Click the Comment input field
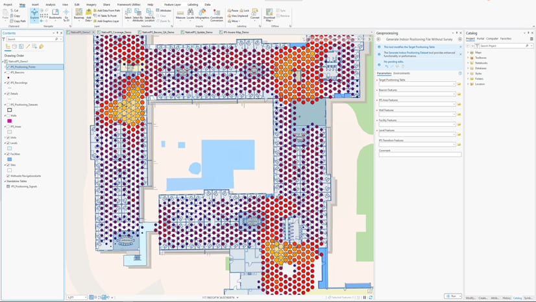Image resolution: width=536 pixels, height=302 pixels. 420,155
